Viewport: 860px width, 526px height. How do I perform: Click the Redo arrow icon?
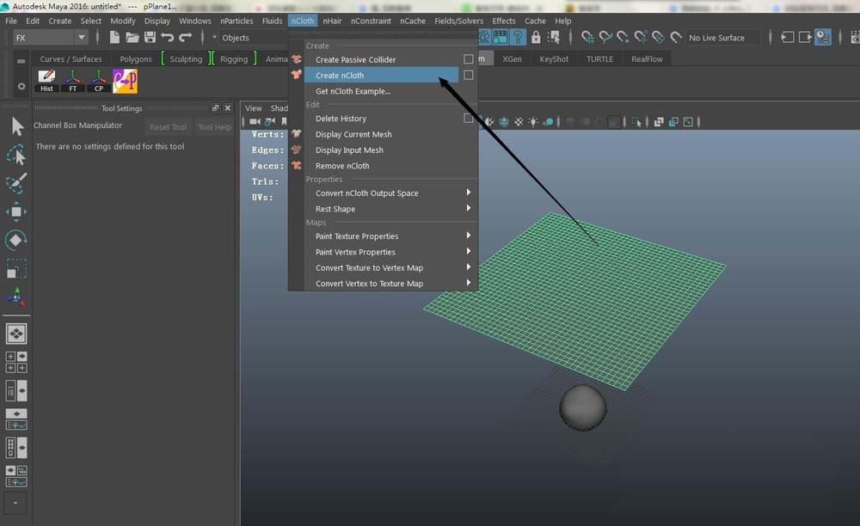(x=186, y=37)
